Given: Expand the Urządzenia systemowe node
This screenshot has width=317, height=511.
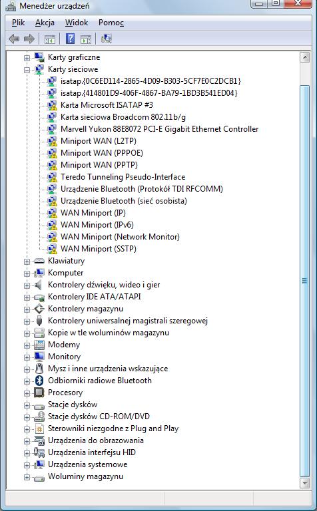Looking at the screenshot, I should point(27,465).
